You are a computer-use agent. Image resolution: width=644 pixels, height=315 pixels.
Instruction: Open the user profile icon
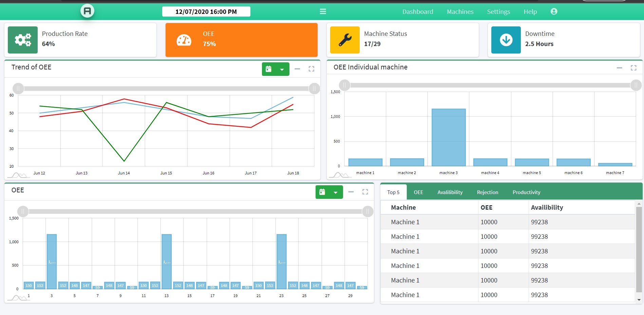[x=554, y=12]
